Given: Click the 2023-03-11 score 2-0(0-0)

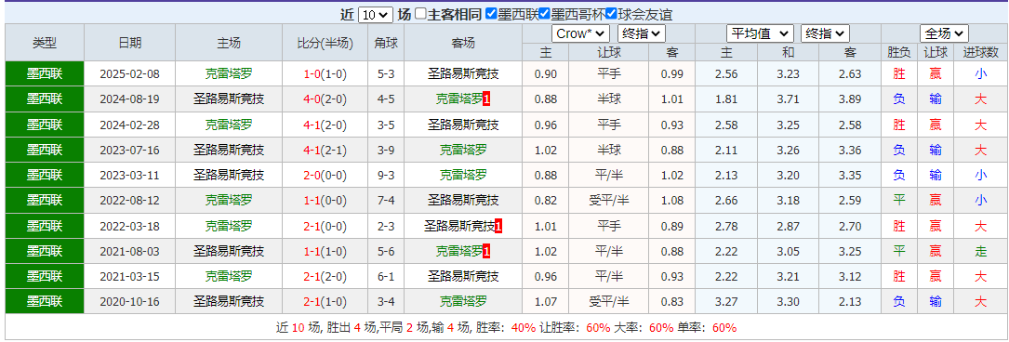Looking at the screenshot, I should pos(325,175).
